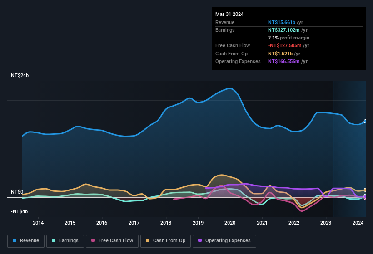Viewport: 373px width, 254px height.
Task: Click the Mar 31 2024 tooltip date
Action: 229,14
